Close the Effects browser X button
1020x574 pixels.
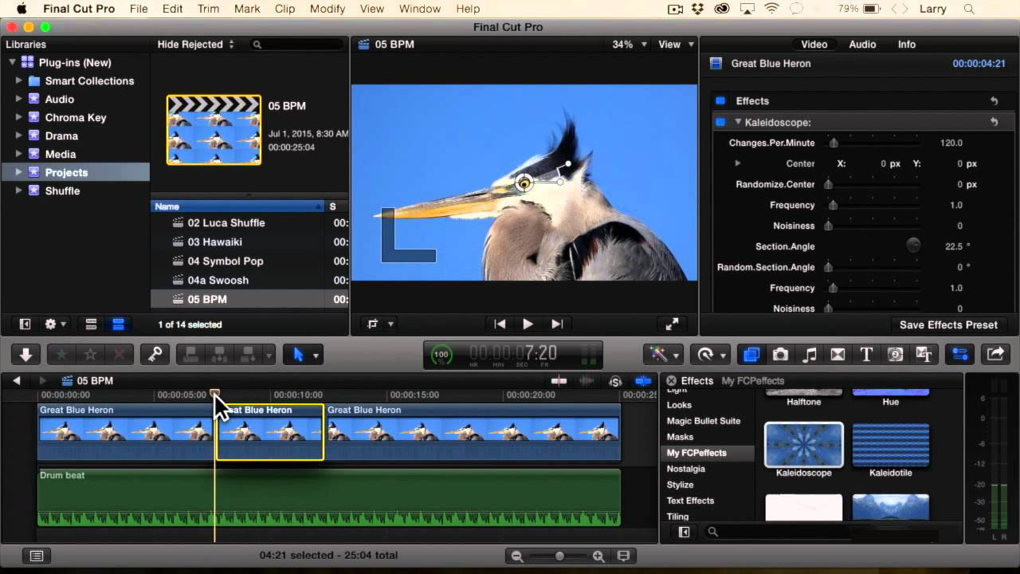pyautogui.click(x=671, y=381)
